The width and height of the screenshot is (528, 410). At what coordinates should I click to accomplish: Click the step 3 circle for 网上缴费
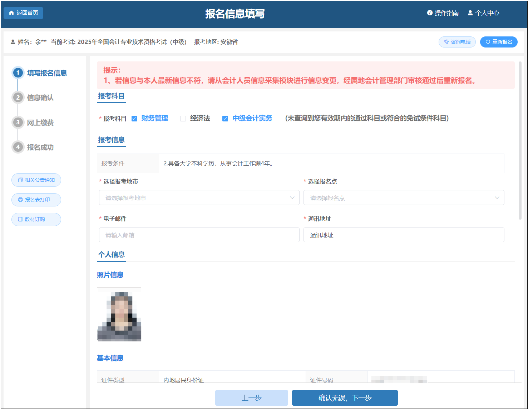(x=18, y=122)
